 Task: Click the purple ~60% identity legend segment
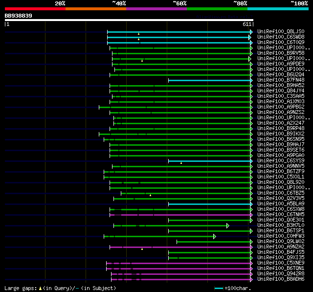click(x=156, y=9)
